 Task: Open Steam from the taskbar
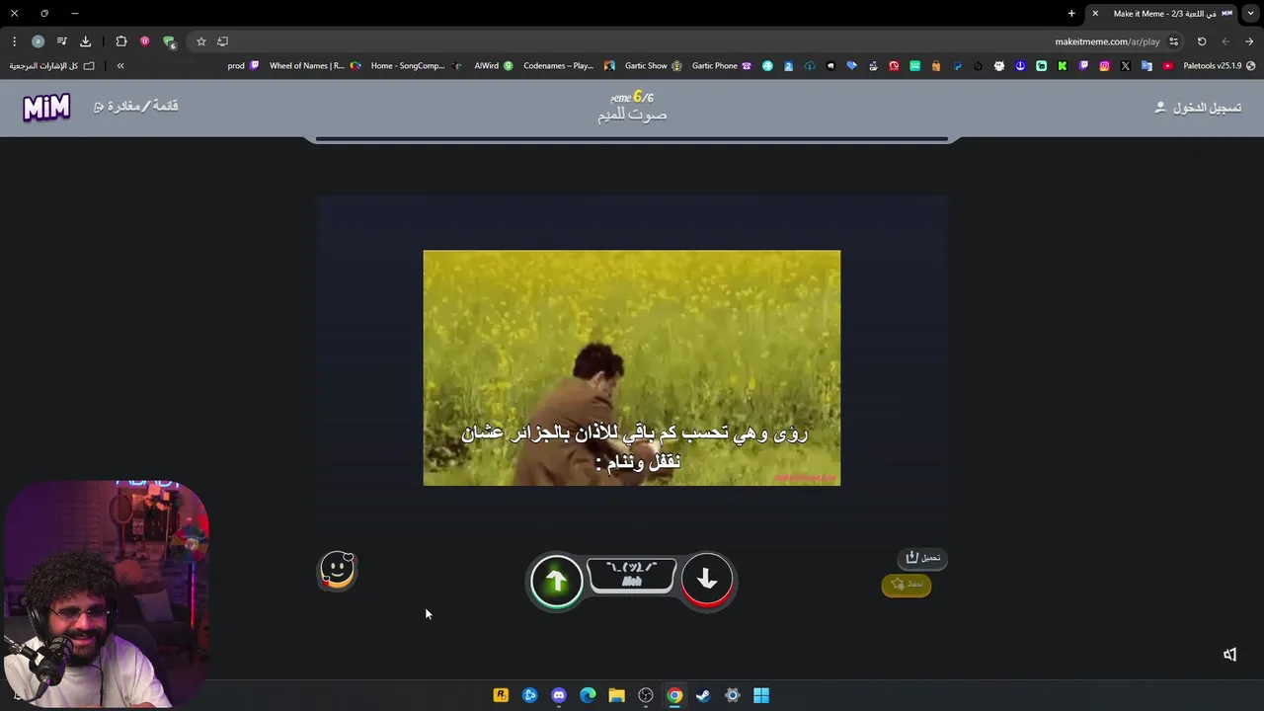[x=703, y=695]
